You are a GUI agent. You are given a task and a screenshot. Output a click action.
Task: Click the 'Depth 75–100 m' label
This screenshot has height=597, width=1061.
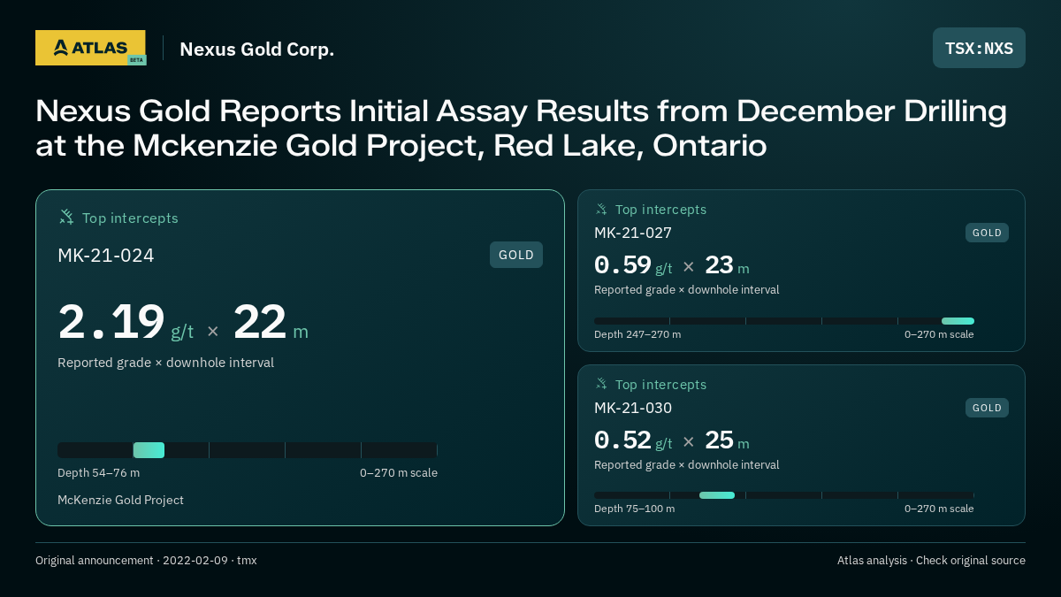pyautogui.click(x=634, y=509)
